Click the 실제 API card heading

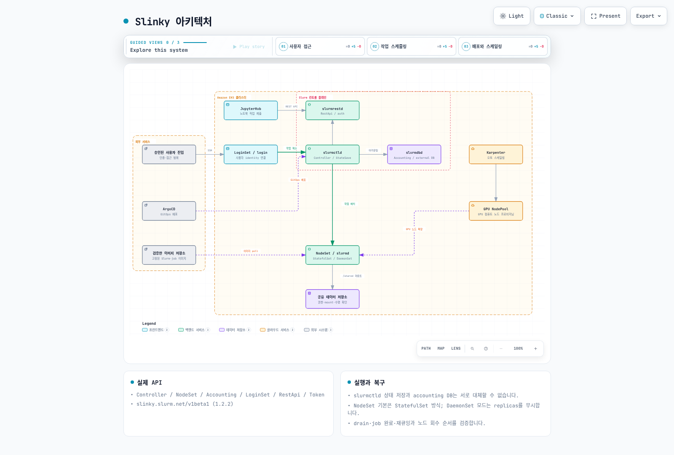[x=149, y=383]
